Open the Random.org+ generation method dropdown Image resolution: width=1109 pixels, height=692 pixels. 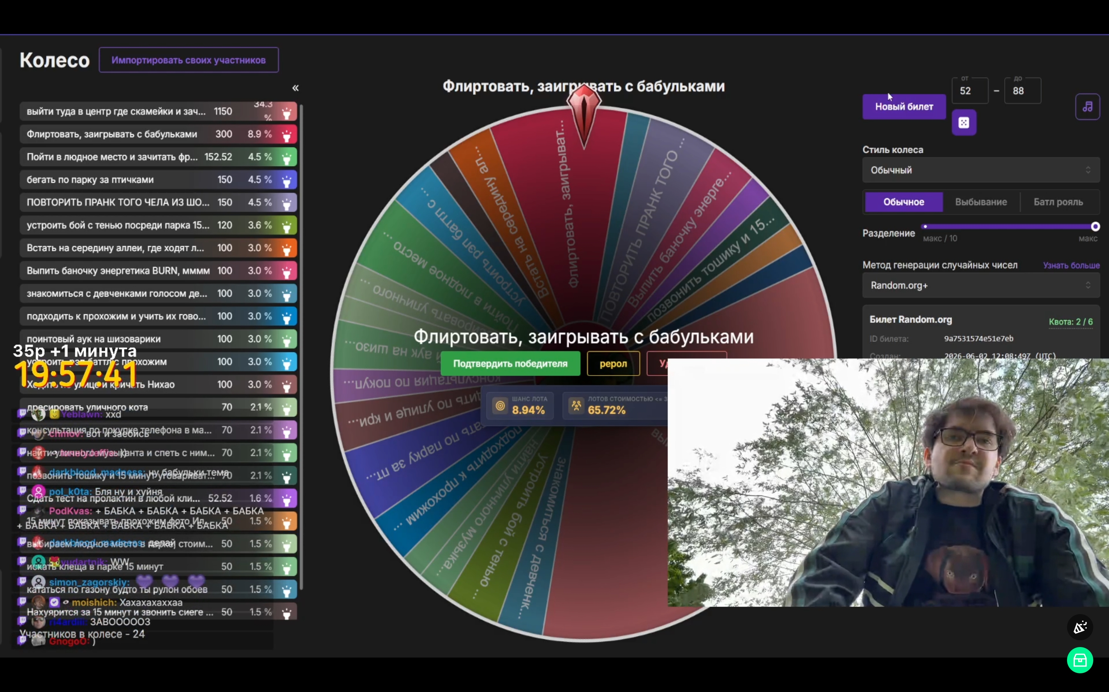pyautogui.click(x=981, y=286)
